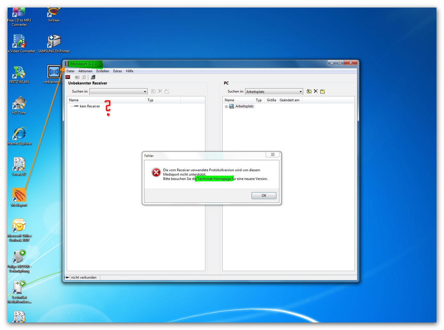Minimize the Mediaport window
Viewport: 444px width, 330px height.
[332, 62]
